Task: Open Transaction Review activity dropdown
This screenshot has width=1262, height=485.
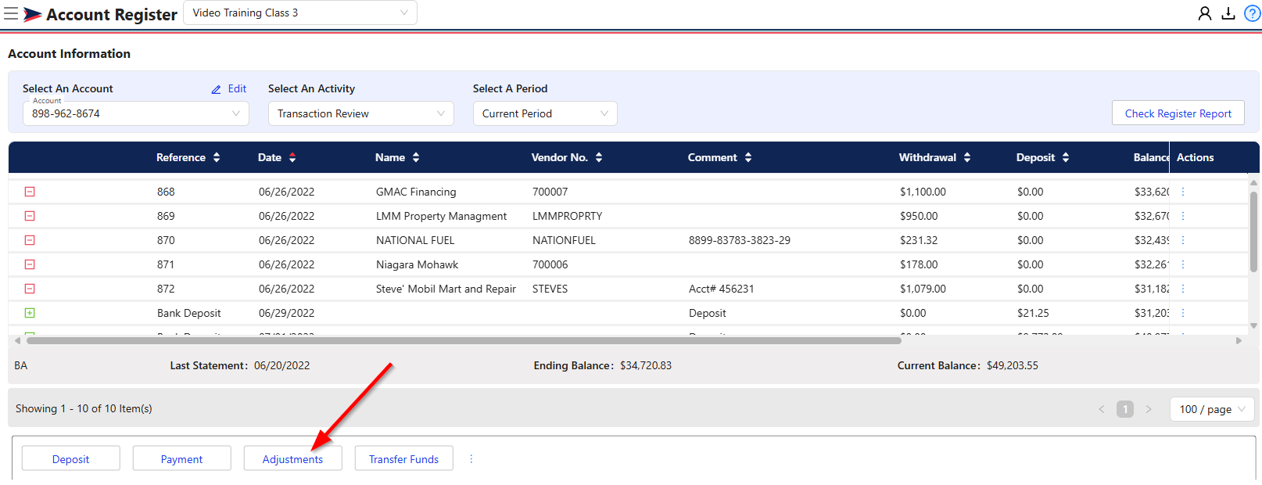Action: pos(360,113)
